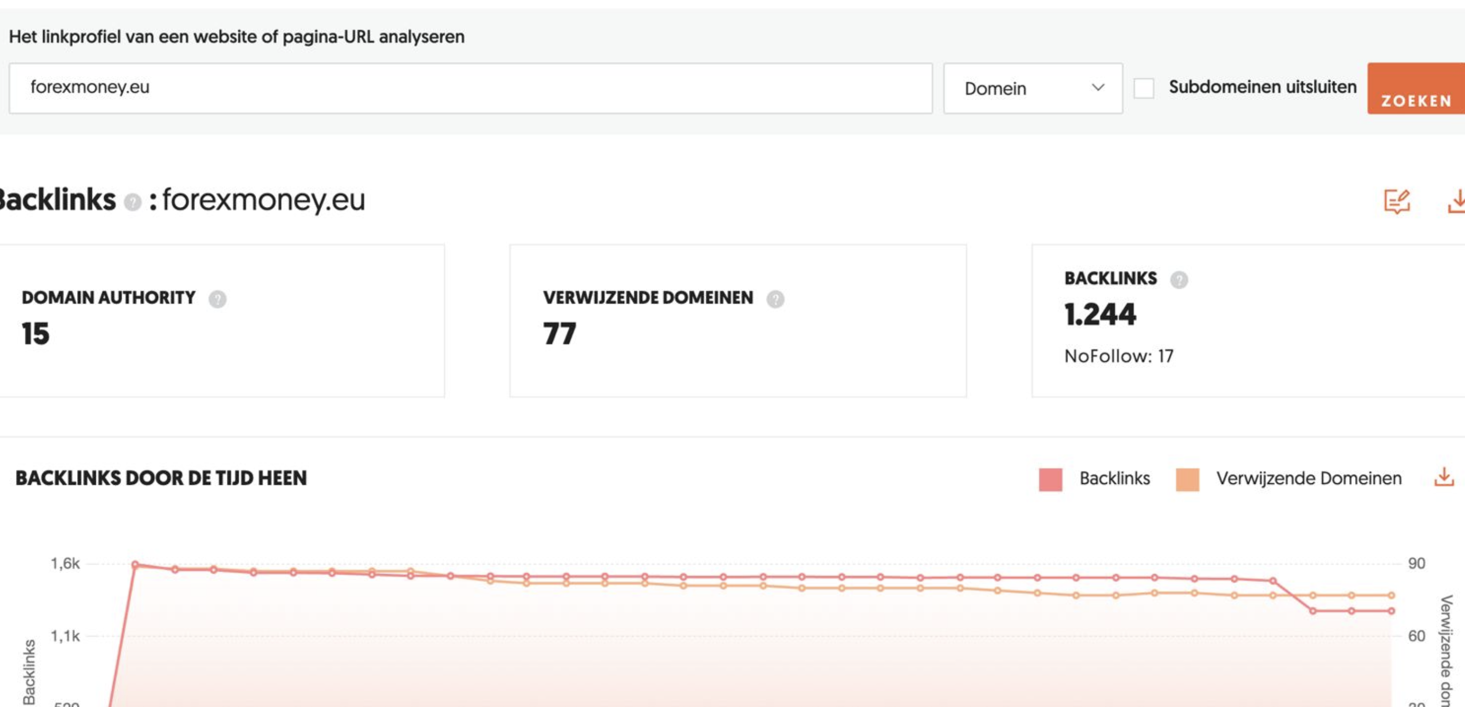Image resolution: width=1465 pixels, height=707 pixels.
Task: Click the Domain Authority value 15
Action: (35, 334)
